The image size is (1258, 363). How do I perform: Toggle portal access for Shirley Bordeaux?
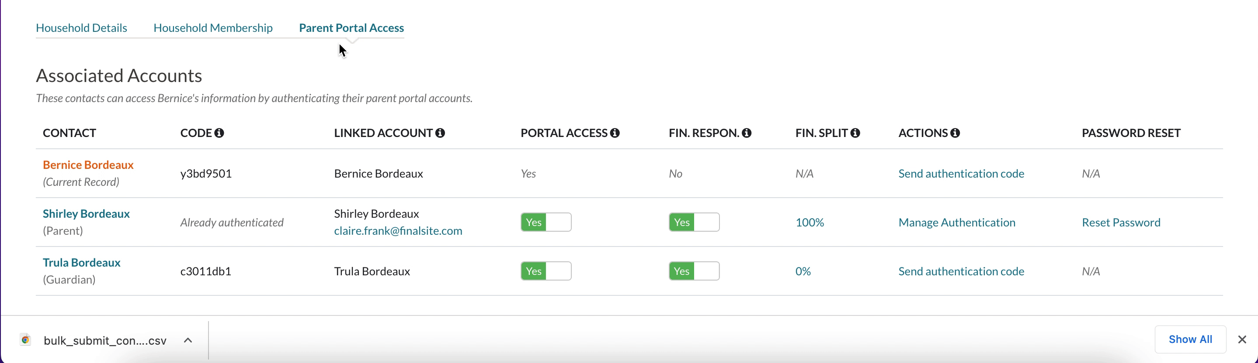pos(546,223)
